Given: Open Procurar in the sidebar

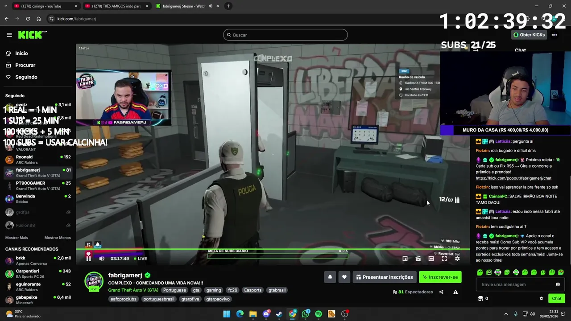Looking at the screenshot, I should pyautogui.click(x=25, y=65).
